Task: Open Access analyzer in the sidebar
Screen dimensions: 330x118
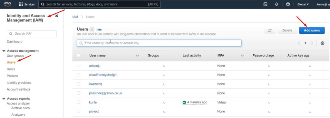Action: coord(18,104)
